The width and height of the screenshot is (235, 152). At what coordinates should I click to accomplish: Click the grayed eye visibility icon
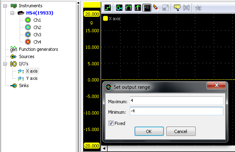point(198,8)
